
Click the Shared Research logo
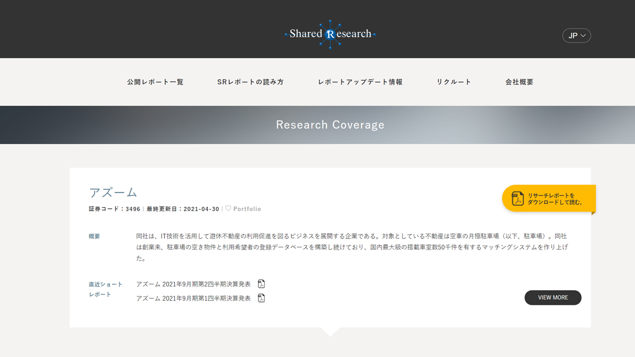(330, 34)
